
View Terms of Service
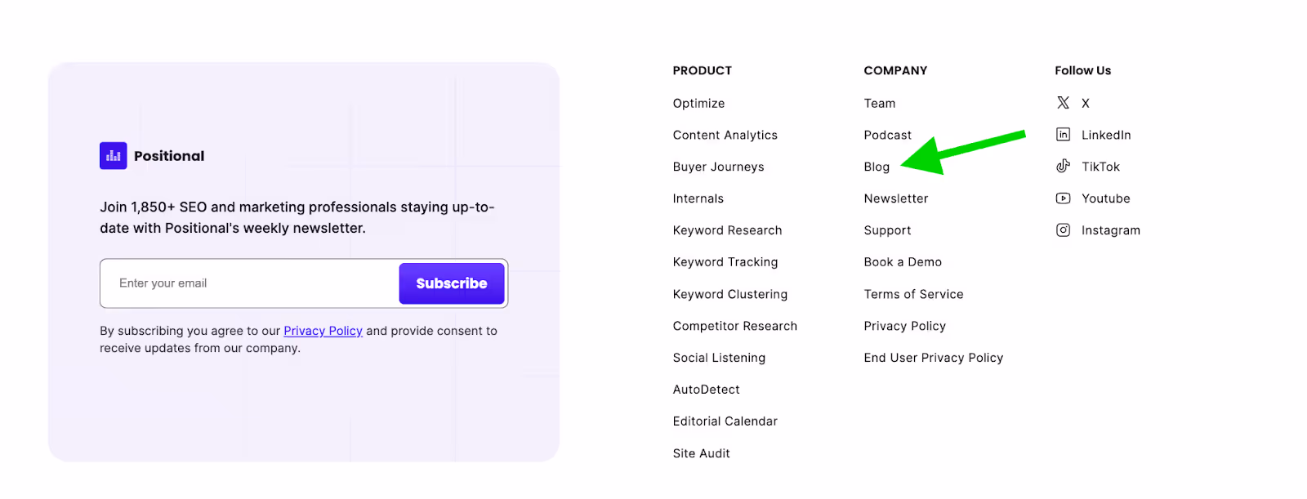[913, 294]
